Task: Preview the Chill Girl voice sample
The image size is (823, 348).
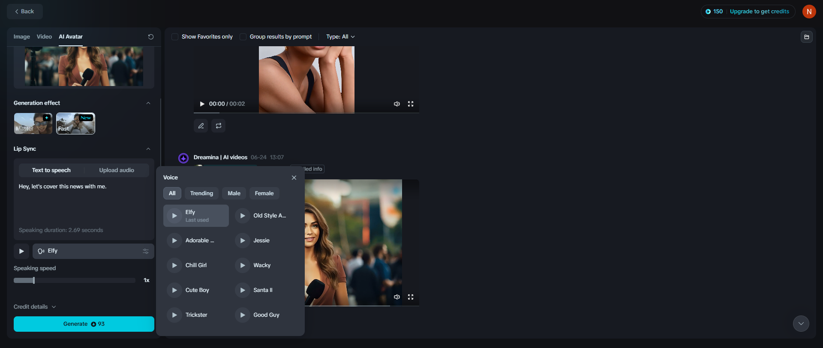Action: point(174,265)
